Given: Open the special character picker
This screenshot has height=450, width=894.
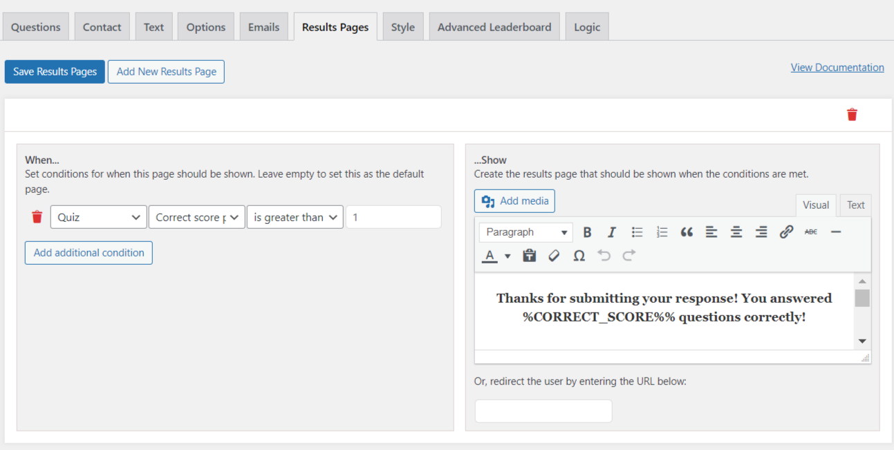Looking at the screenshot, I should (579, 255).
